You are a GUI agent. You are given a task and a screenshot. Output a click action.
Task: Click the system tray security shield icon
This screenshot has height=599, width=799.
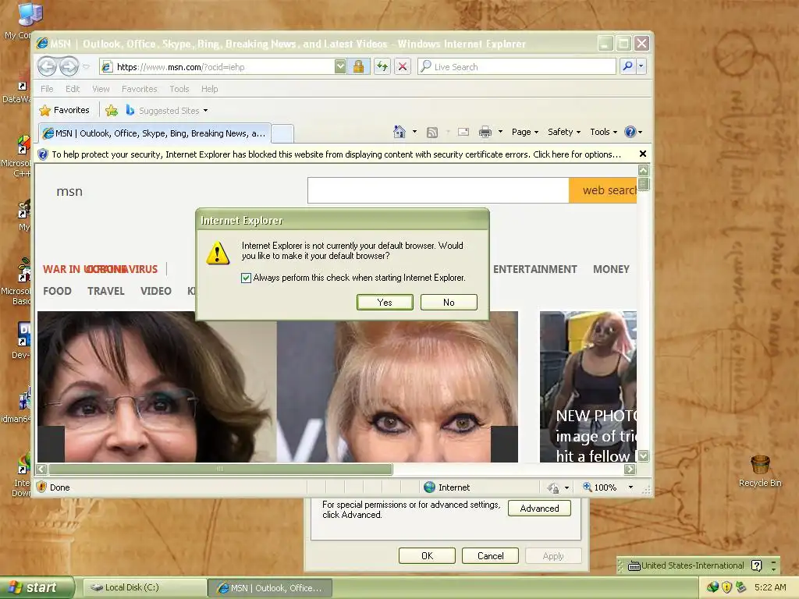pos(726,587)
